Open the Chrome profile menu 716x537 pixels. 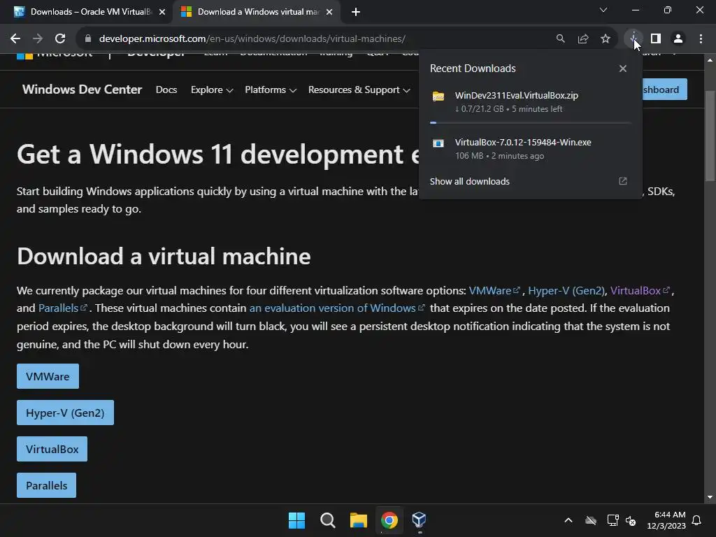coord(678,39)
